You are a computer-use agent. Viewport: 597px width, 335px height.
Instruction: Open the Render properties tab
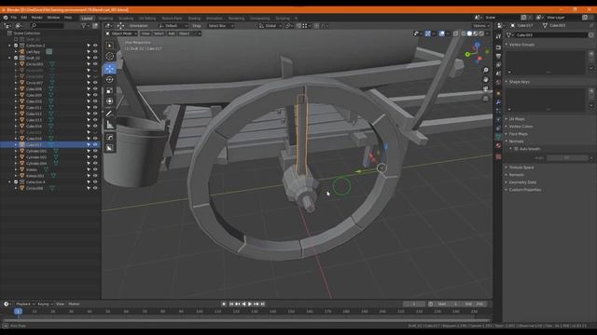click(498, 47)
